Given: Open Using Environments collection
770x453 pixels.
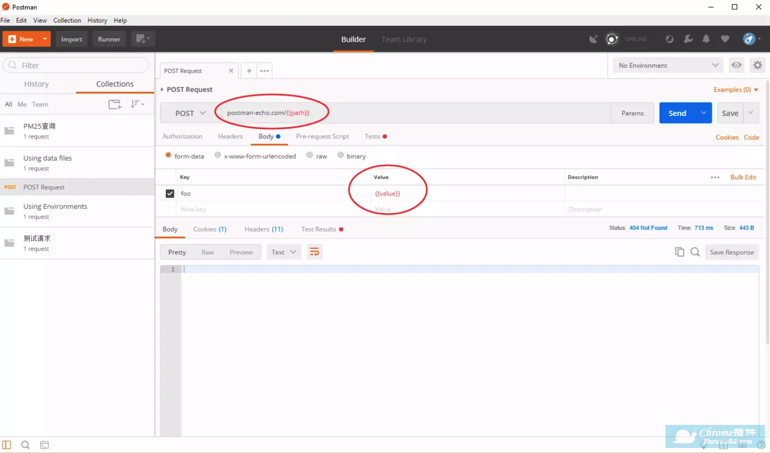Looking at the screenshot, I should (77, 211).
